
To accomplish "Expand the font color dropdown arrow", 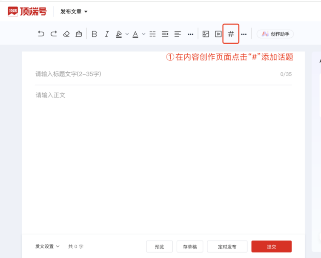I will pos(143,34).
